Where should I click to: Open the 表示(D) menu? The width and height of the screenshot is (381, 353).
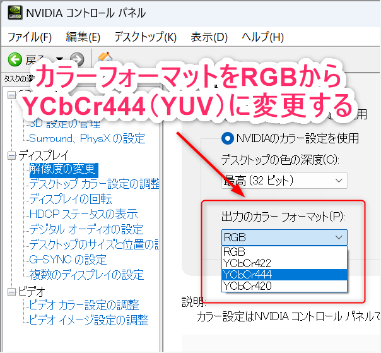tap(209, 37)
